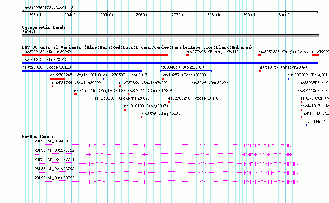The image size is (329, 203).
Task: Click the 29800k ruler tick label
Action: click(x=214, y=15)
